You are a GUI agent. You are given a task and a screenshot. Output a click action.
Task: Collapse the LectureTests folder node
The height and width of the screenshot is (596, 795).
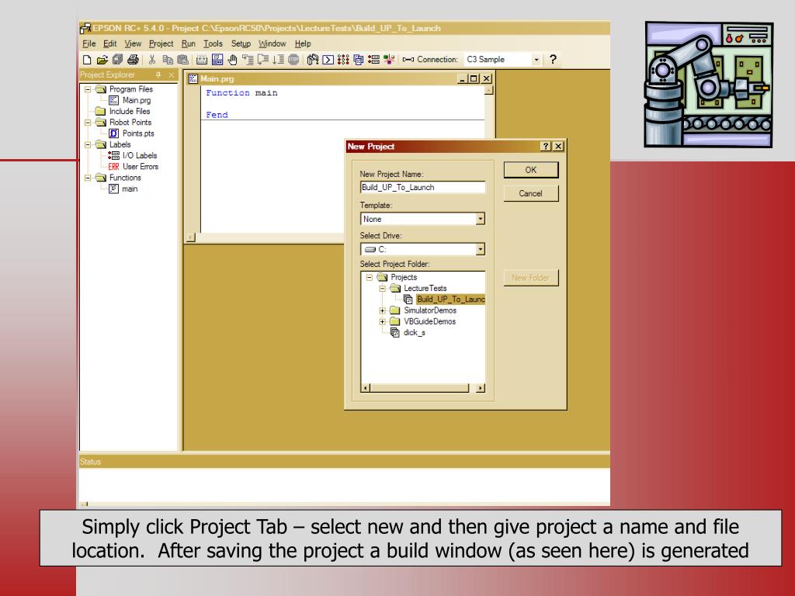(x=382, y=289)
